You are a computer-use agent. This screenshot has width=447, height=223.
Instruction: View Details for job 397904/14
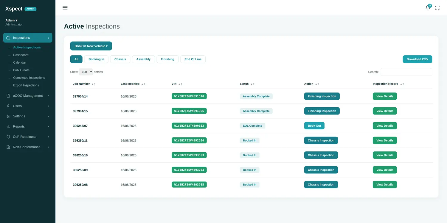pyautogui.click(x=385, y=96)
